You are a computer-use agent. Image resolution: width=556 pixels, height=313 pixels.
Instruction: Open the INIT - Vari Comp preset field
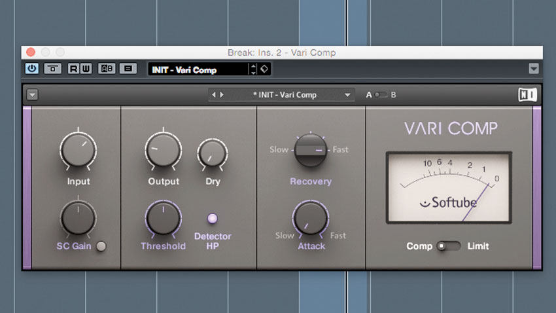[199, 69]
